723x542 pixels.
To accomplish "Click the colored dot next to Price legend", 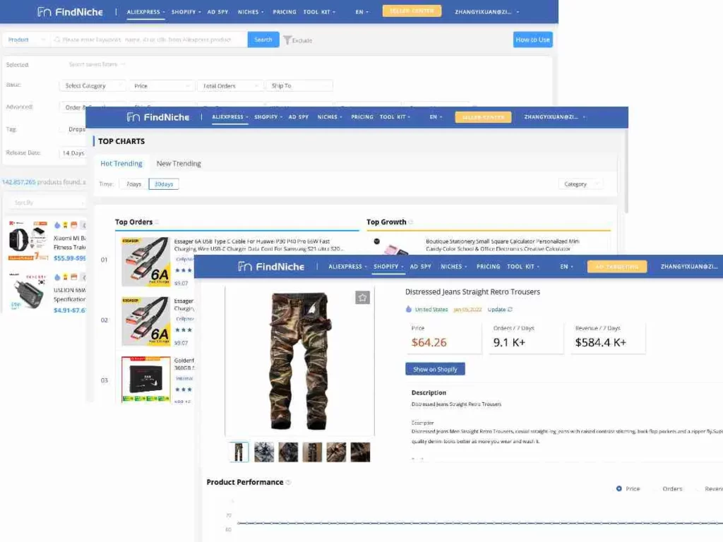I will (x=619, y=488).
